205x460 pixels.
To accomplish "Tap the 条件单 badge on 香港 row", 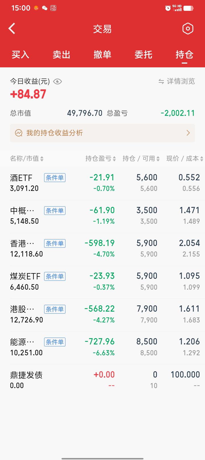I will click(x=55, y=243).
